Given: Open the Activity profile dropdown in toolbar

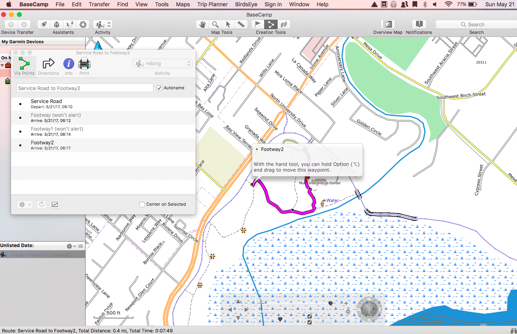Looking at the screenshot, I should [103, 24].
